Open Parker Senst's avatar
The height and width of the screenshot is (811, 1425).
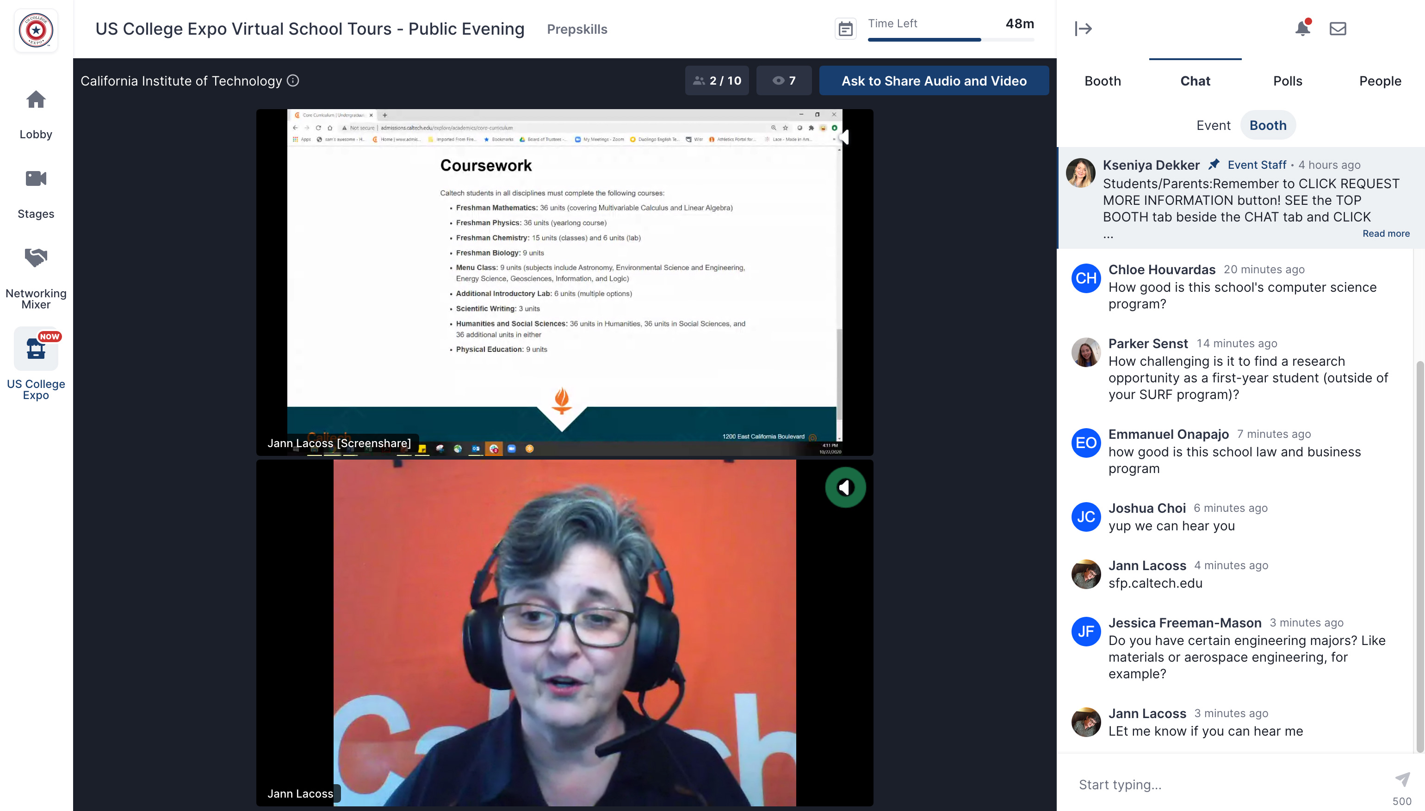[x=1086, y=353]
